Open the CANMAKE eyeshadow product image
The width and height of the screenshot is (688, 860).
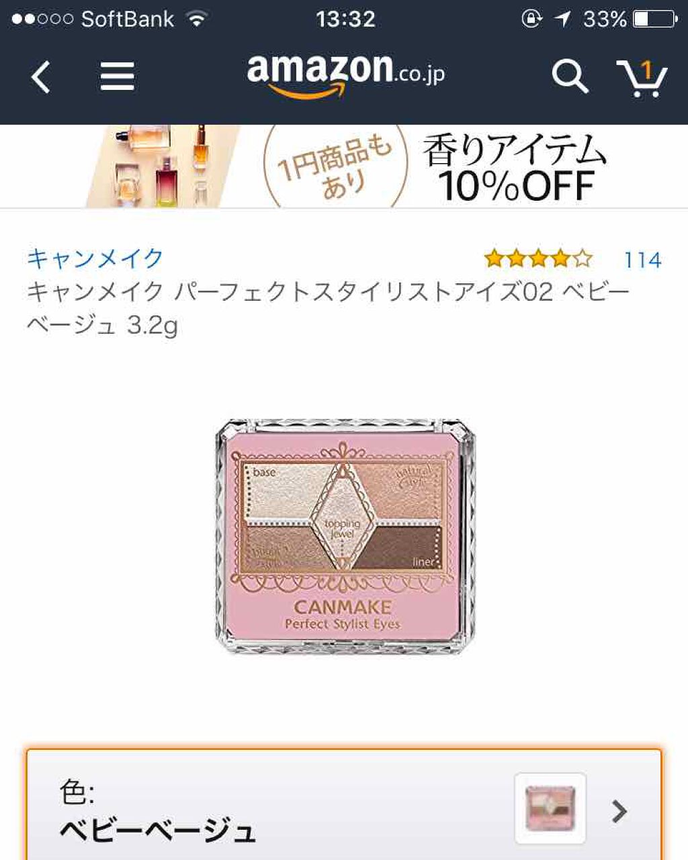pos(345,537)
